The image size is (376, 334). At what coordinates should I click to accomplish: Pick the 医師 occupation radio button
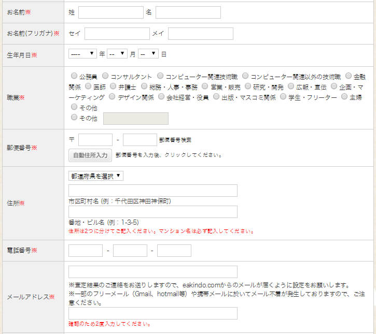point(88,86)
